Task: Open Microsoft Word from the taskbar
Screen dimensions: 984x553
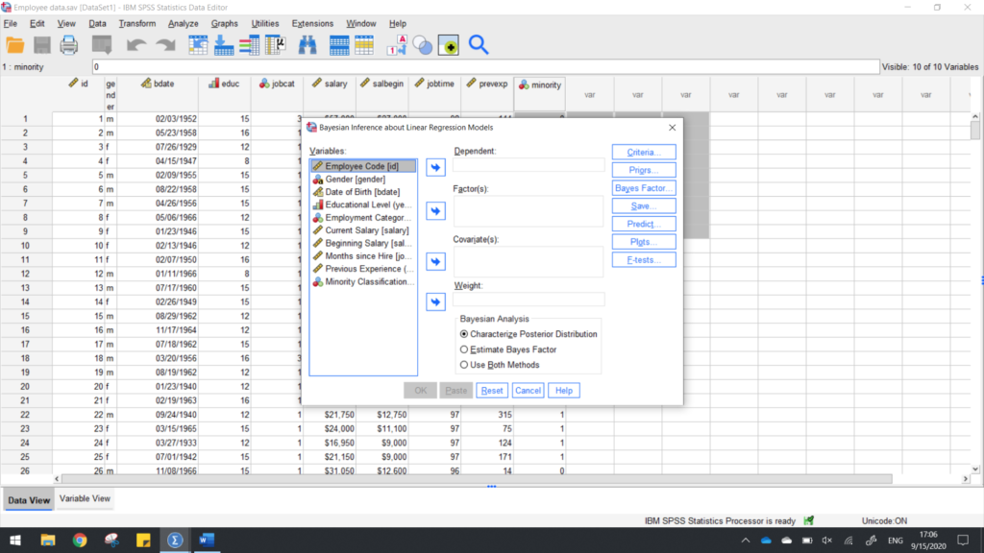Action: (207, 540)
